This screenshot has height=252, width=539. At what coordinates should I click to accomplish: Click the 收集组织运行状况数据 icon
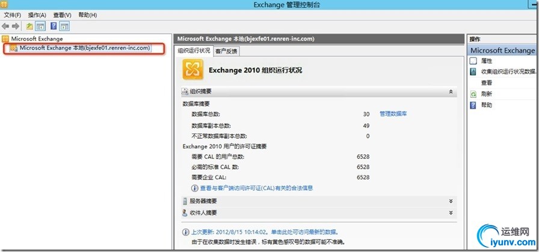coord(473,71)
